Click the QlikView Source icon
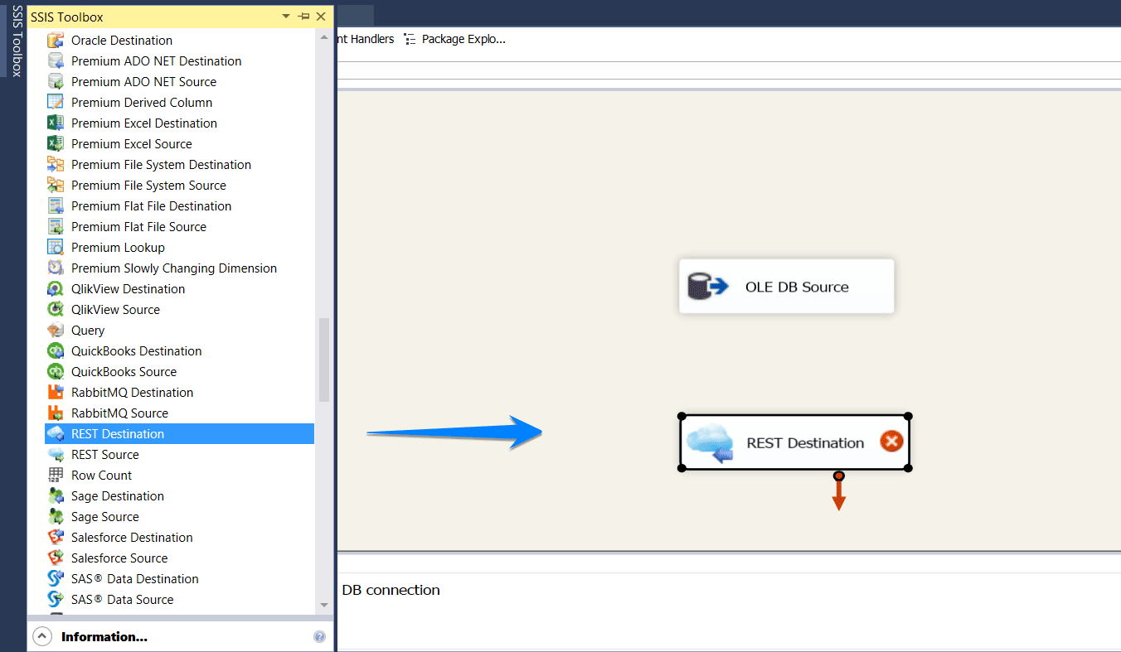The image size is (1121, 652). pos(56,309)
